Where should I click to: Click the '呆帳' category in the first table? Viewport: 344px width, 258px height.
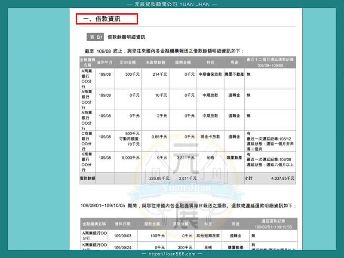coord(210,158)
